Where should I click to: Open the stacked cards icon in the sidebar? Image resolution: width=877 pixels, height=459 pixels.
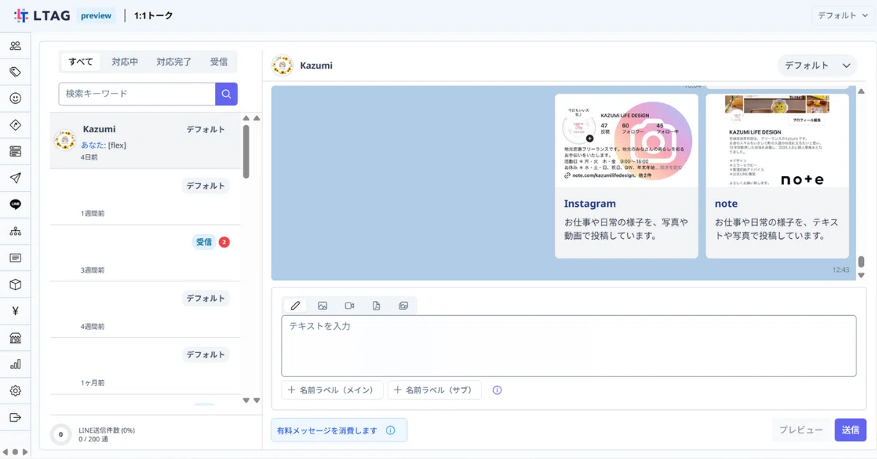click(x=15, y=151)
